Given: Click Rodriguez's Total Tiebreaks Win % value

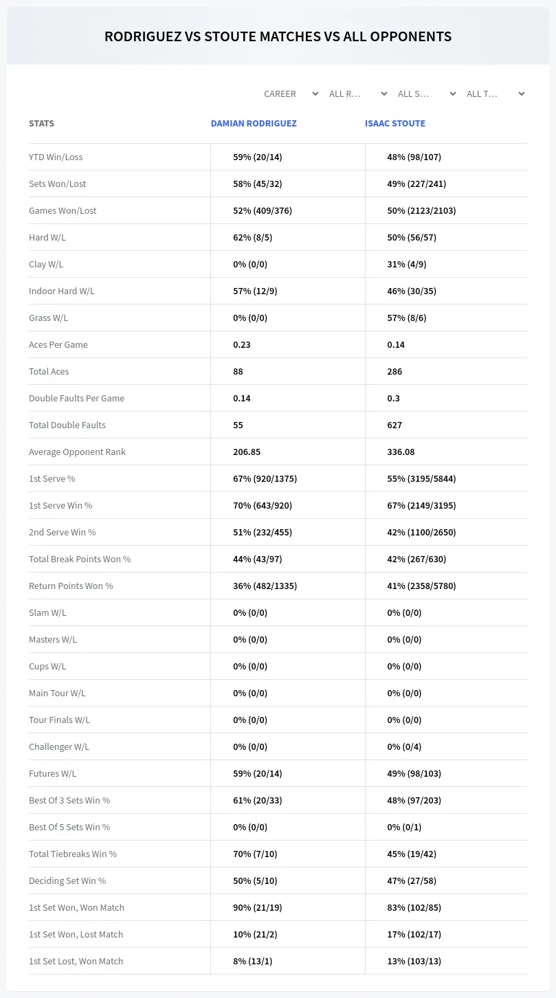Looking at the screenshot, I should click(x=255, y=854).
